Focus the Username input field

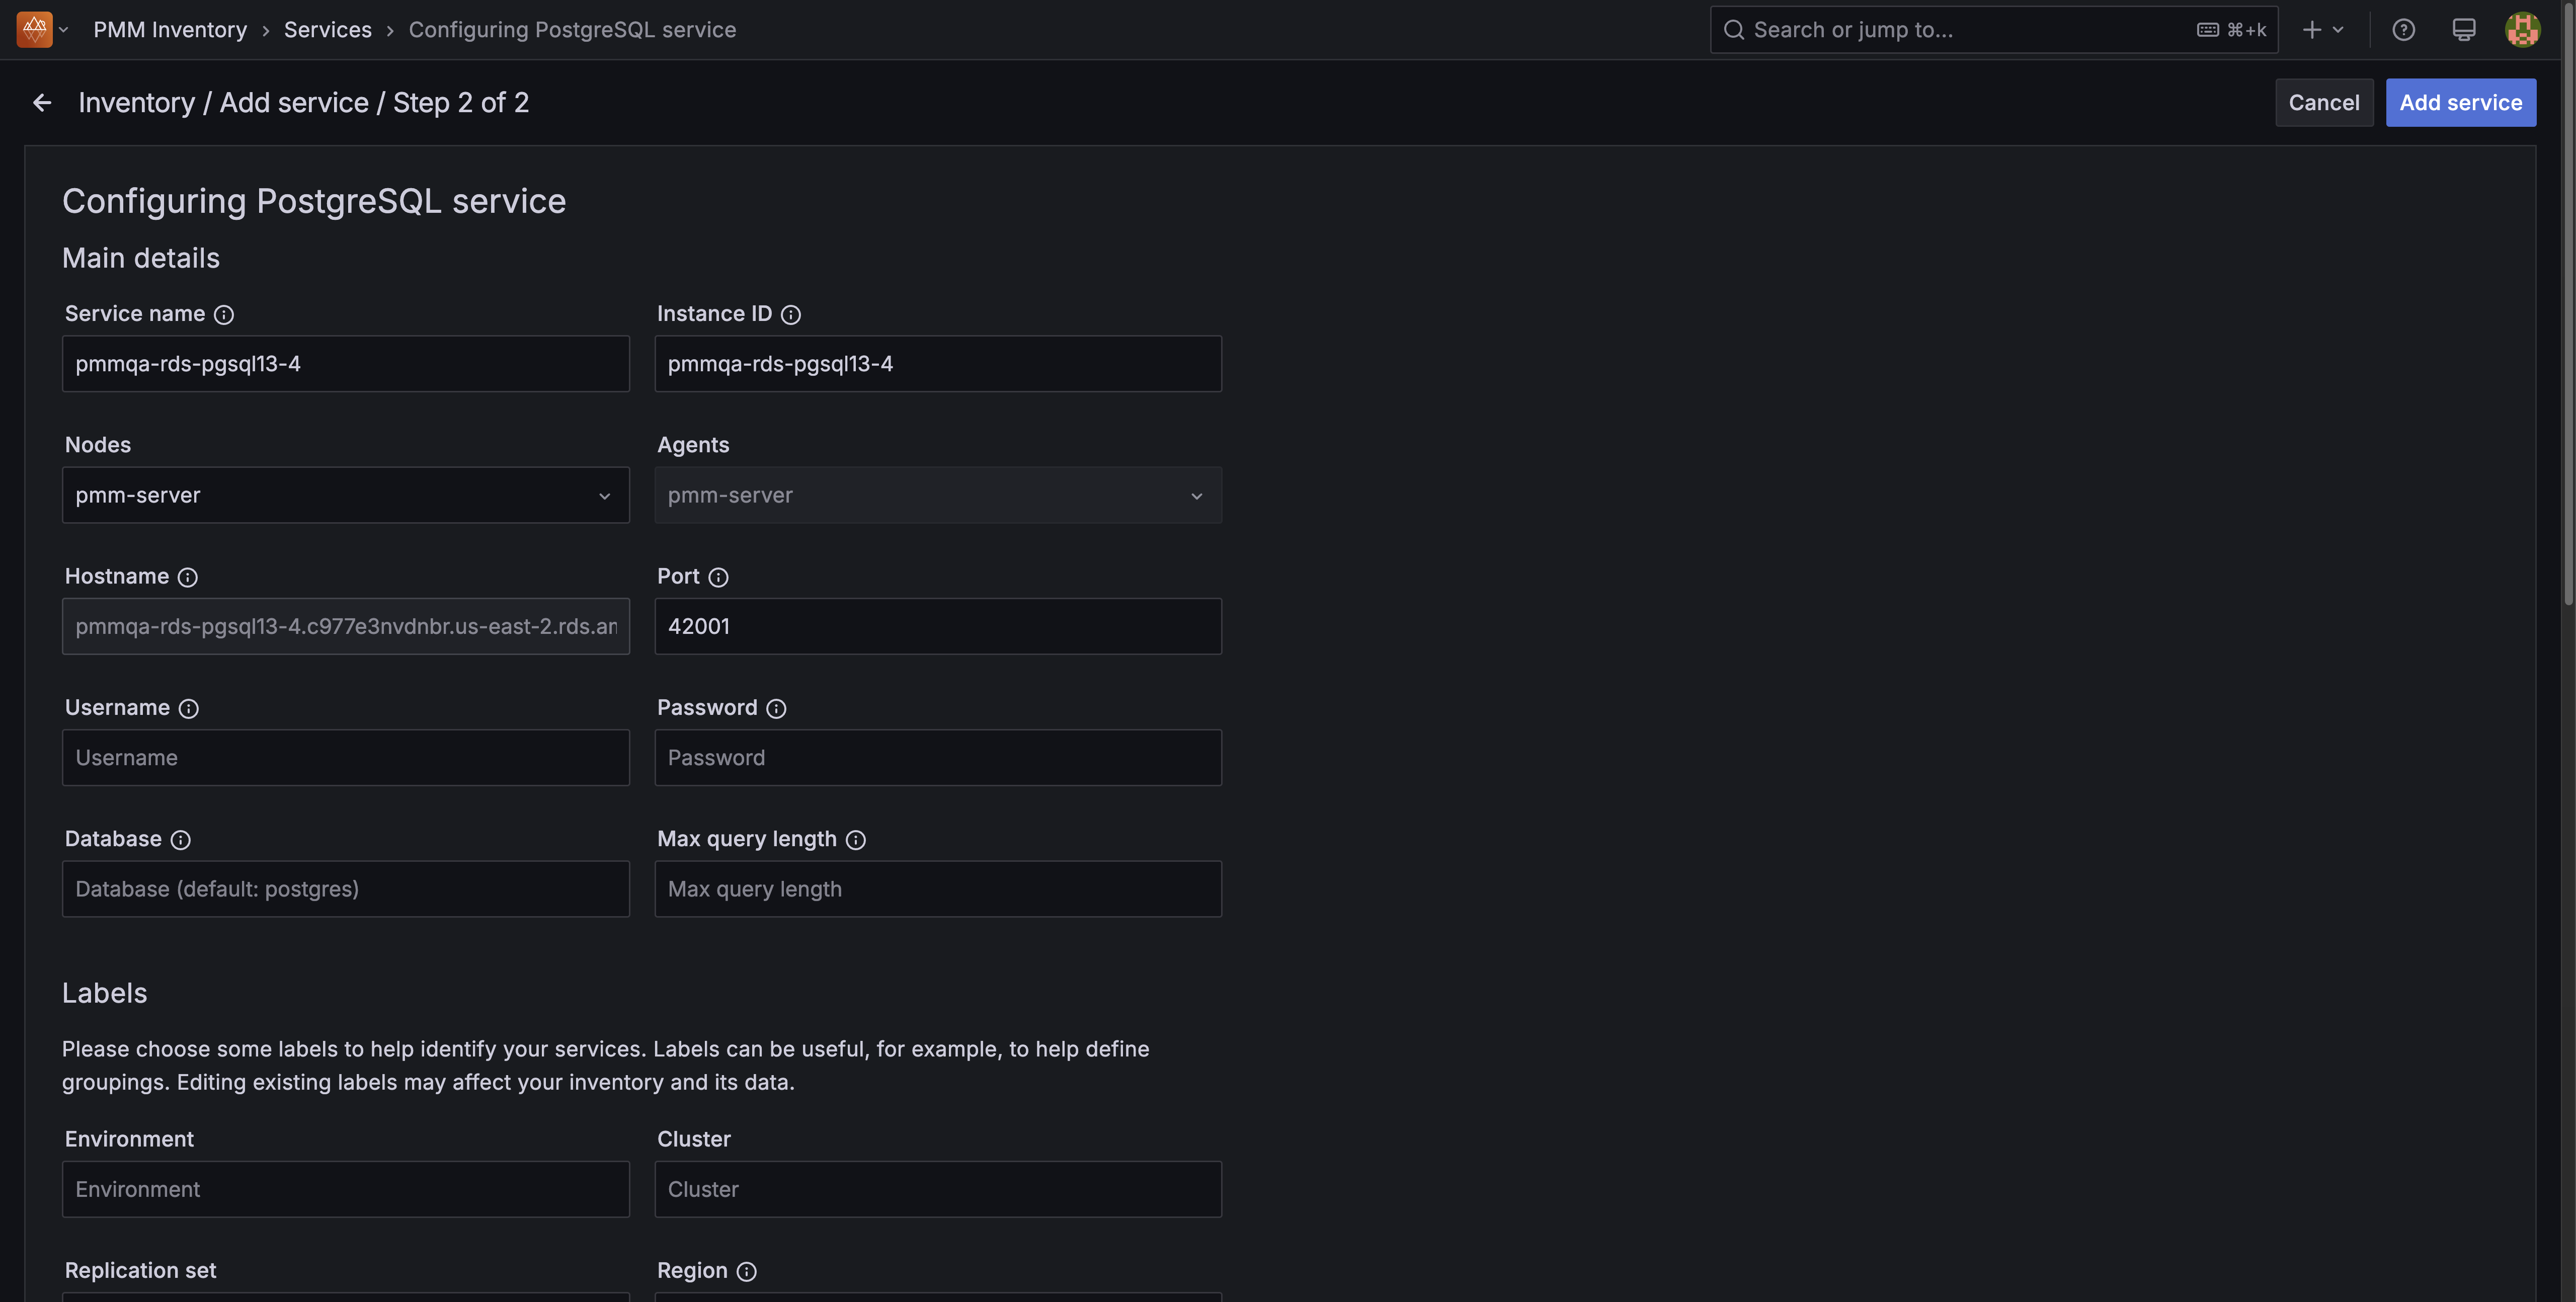[345, 758]
